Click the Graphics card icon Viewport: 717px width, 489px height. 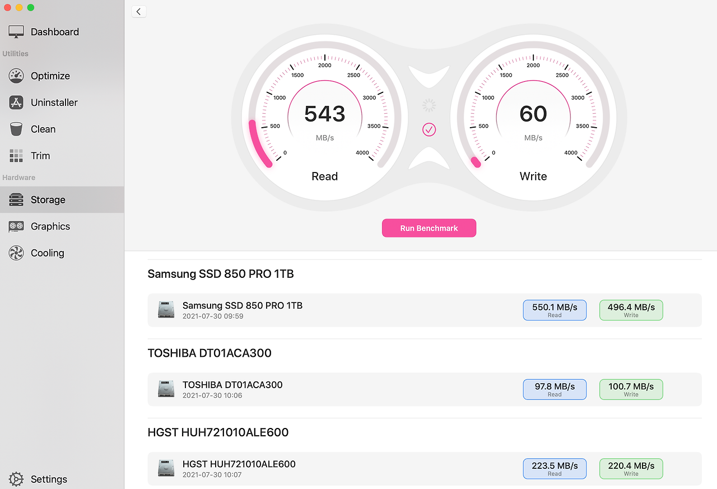coord(16,226)
